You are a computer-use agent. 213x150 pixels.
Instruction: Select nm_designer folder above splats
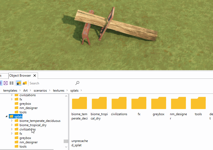tap(26, 108)
